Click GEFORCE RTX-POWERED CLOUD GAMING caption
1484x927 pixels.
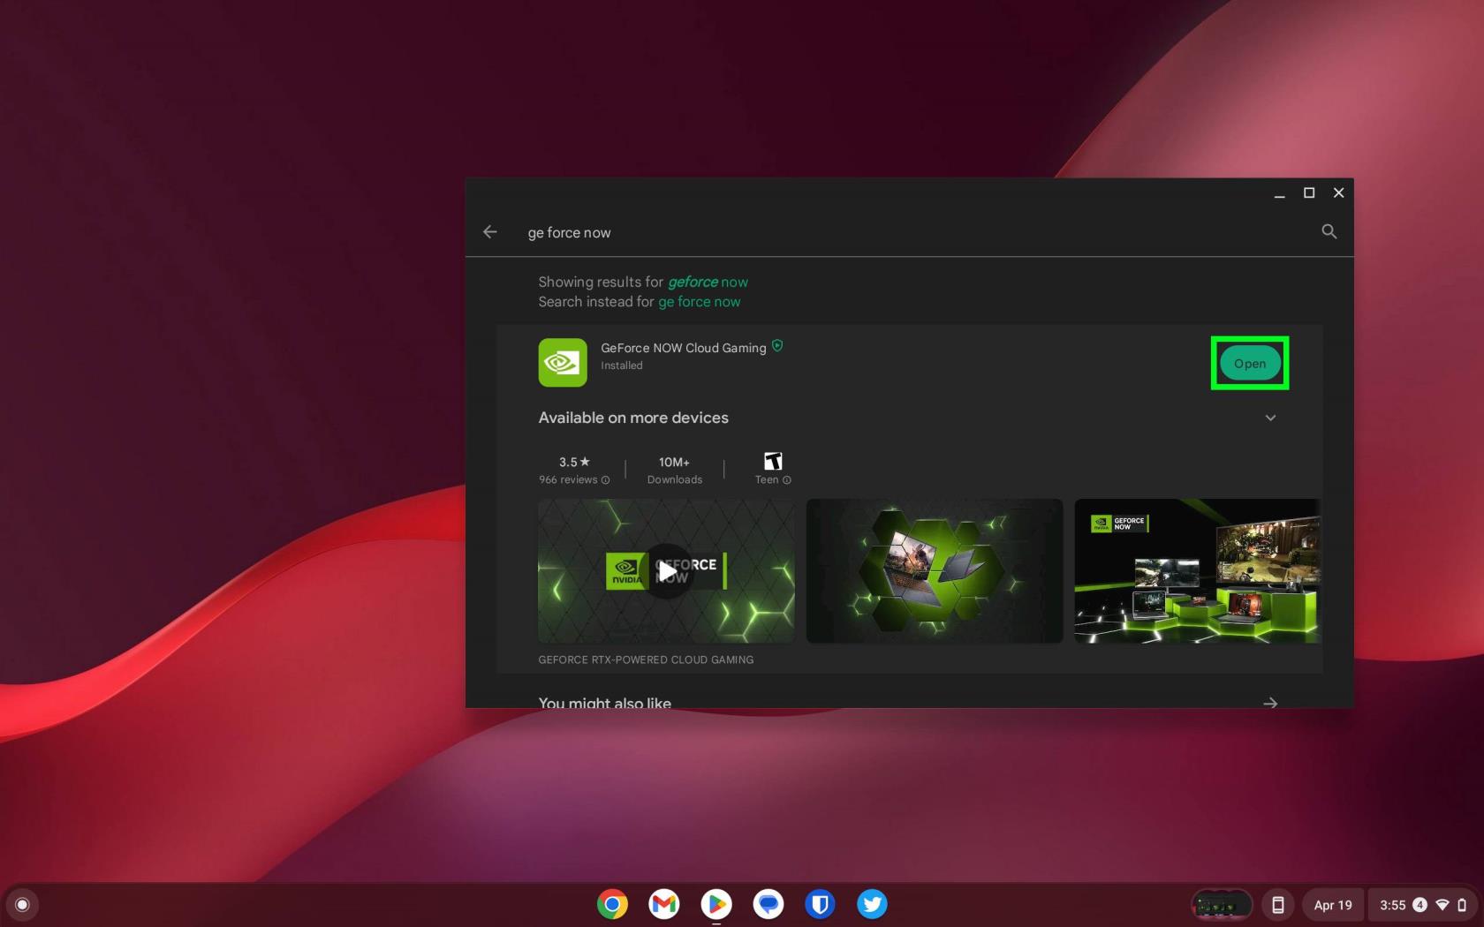646,659
